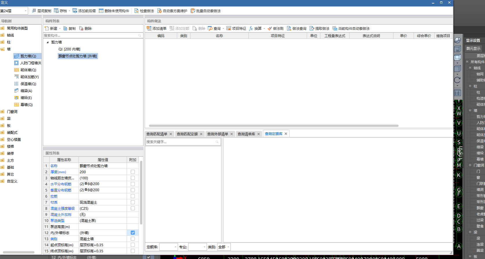The height and width of the screenshot is (259, 485).
Task: Toggle 轴线距左墙皮 附加 checkbox
Action: 133,178
